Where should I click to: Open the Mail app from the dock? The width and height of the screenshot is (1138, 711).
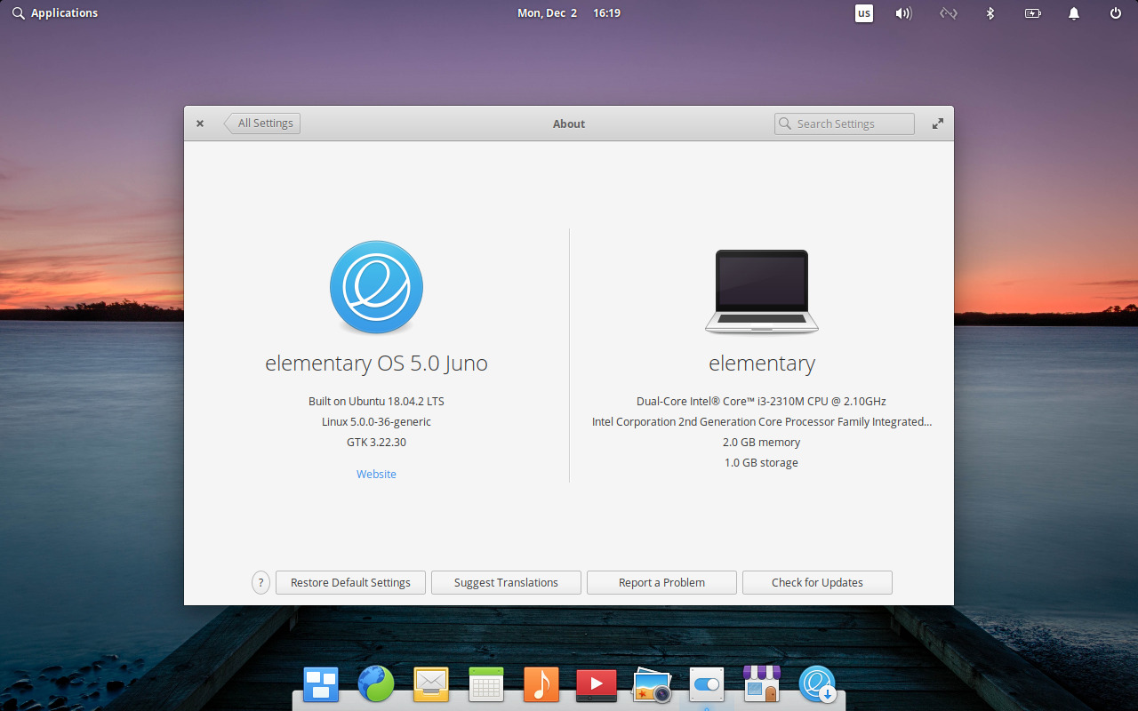pyautogui.click(x=430, y=684)
